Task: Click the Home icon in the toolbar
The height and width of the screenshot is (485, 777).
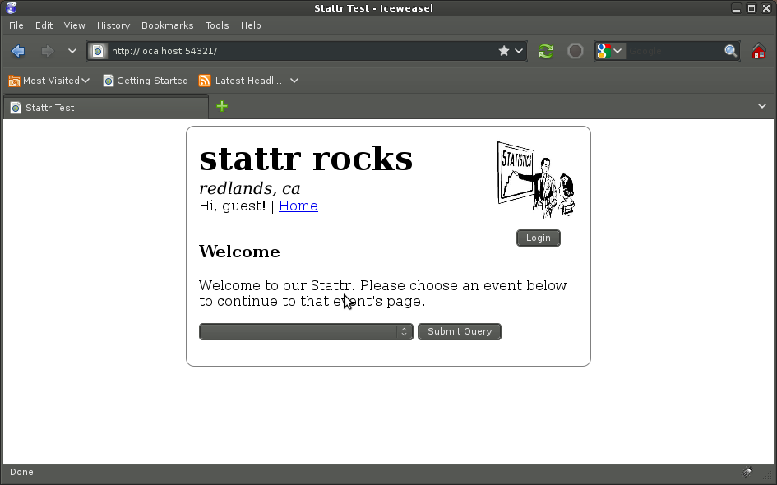Action: tap(758, 50)
